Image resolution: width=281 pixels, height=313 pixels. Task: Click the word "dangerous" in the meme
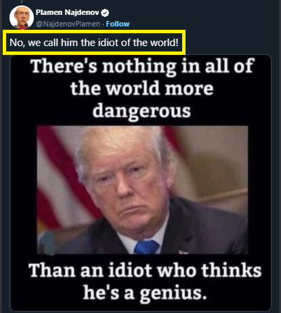click(142, 111)
